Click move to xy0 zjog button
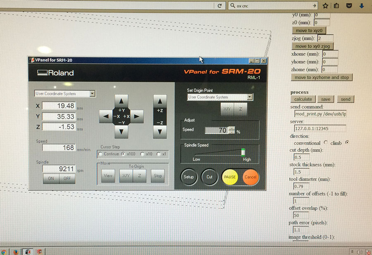The height and width of the screenshot is (255, 372). (x=313, y=46)
